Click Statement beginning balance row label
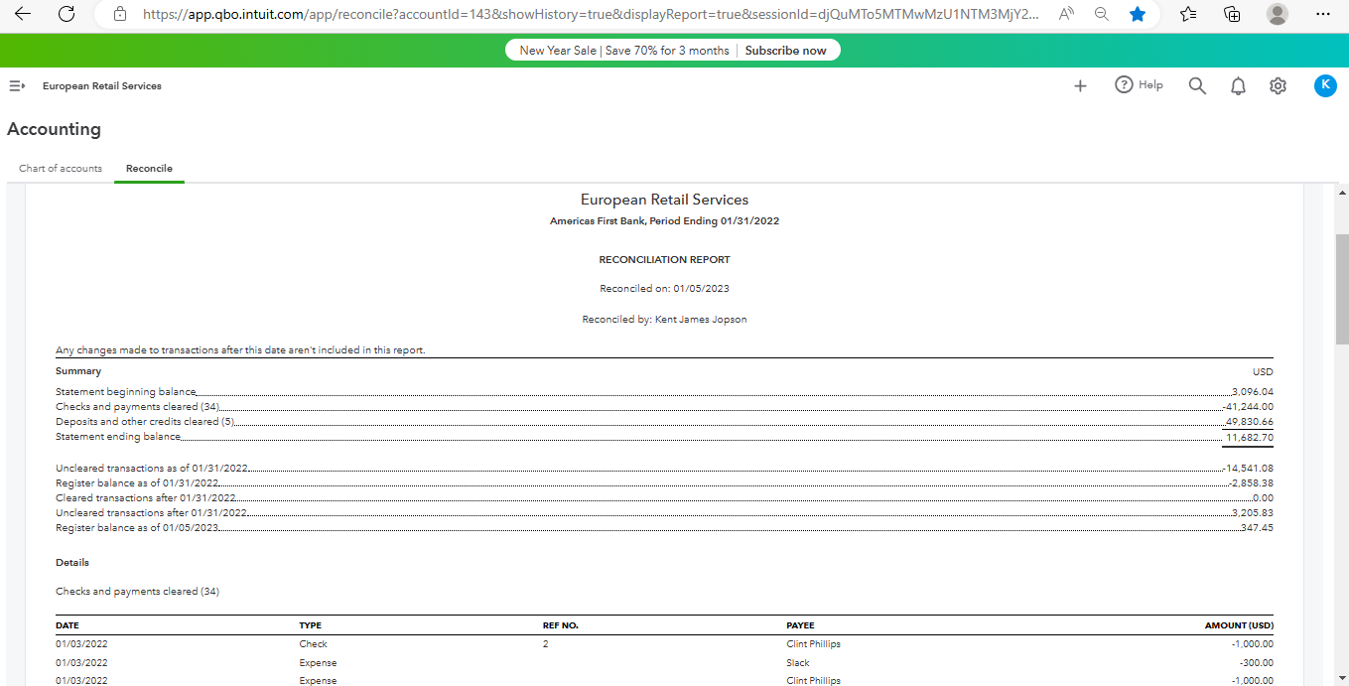Screen dimensions: 1349x686 pyautogui.click(x=125, y=392)
